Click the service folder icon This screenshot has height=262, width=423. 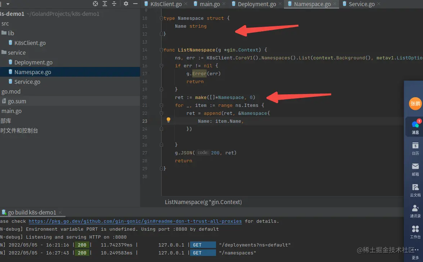coord(4,52)
